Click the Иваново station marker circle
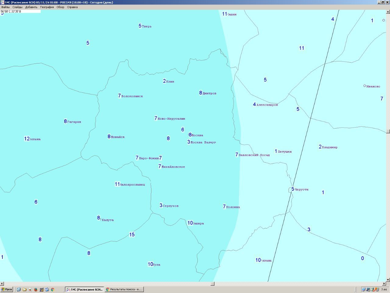The width and height of the screenshot is (390, 293). [365, 86]
